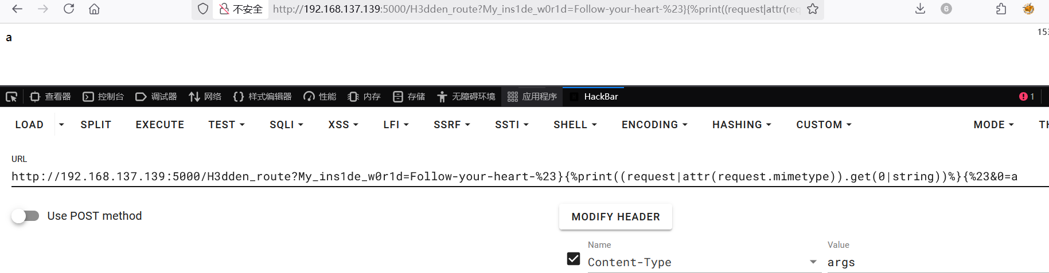
Task: Click the MODIFY HEADER button
Action: point(615,217)
